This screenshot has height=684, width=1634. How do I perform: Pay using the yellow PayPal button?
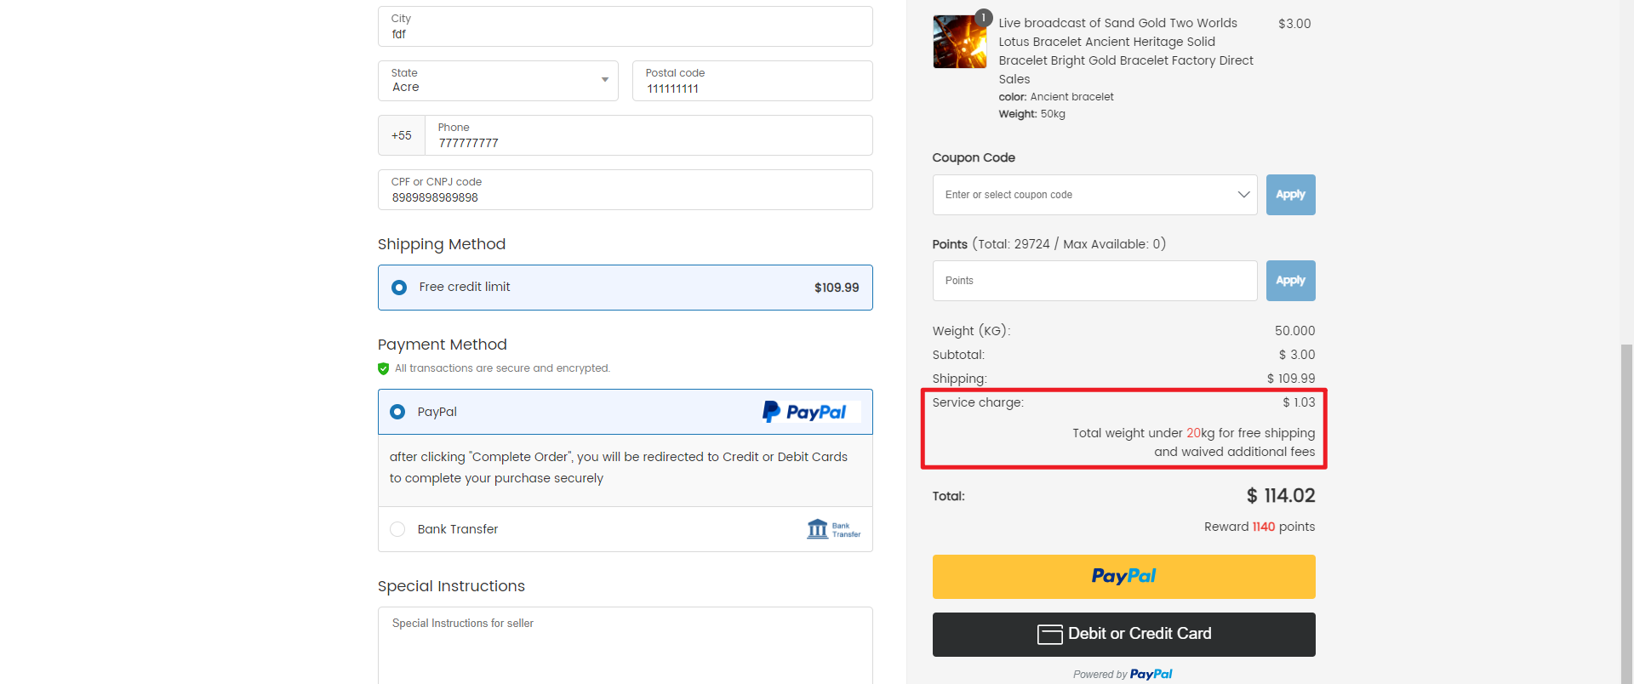(1123, 577)
